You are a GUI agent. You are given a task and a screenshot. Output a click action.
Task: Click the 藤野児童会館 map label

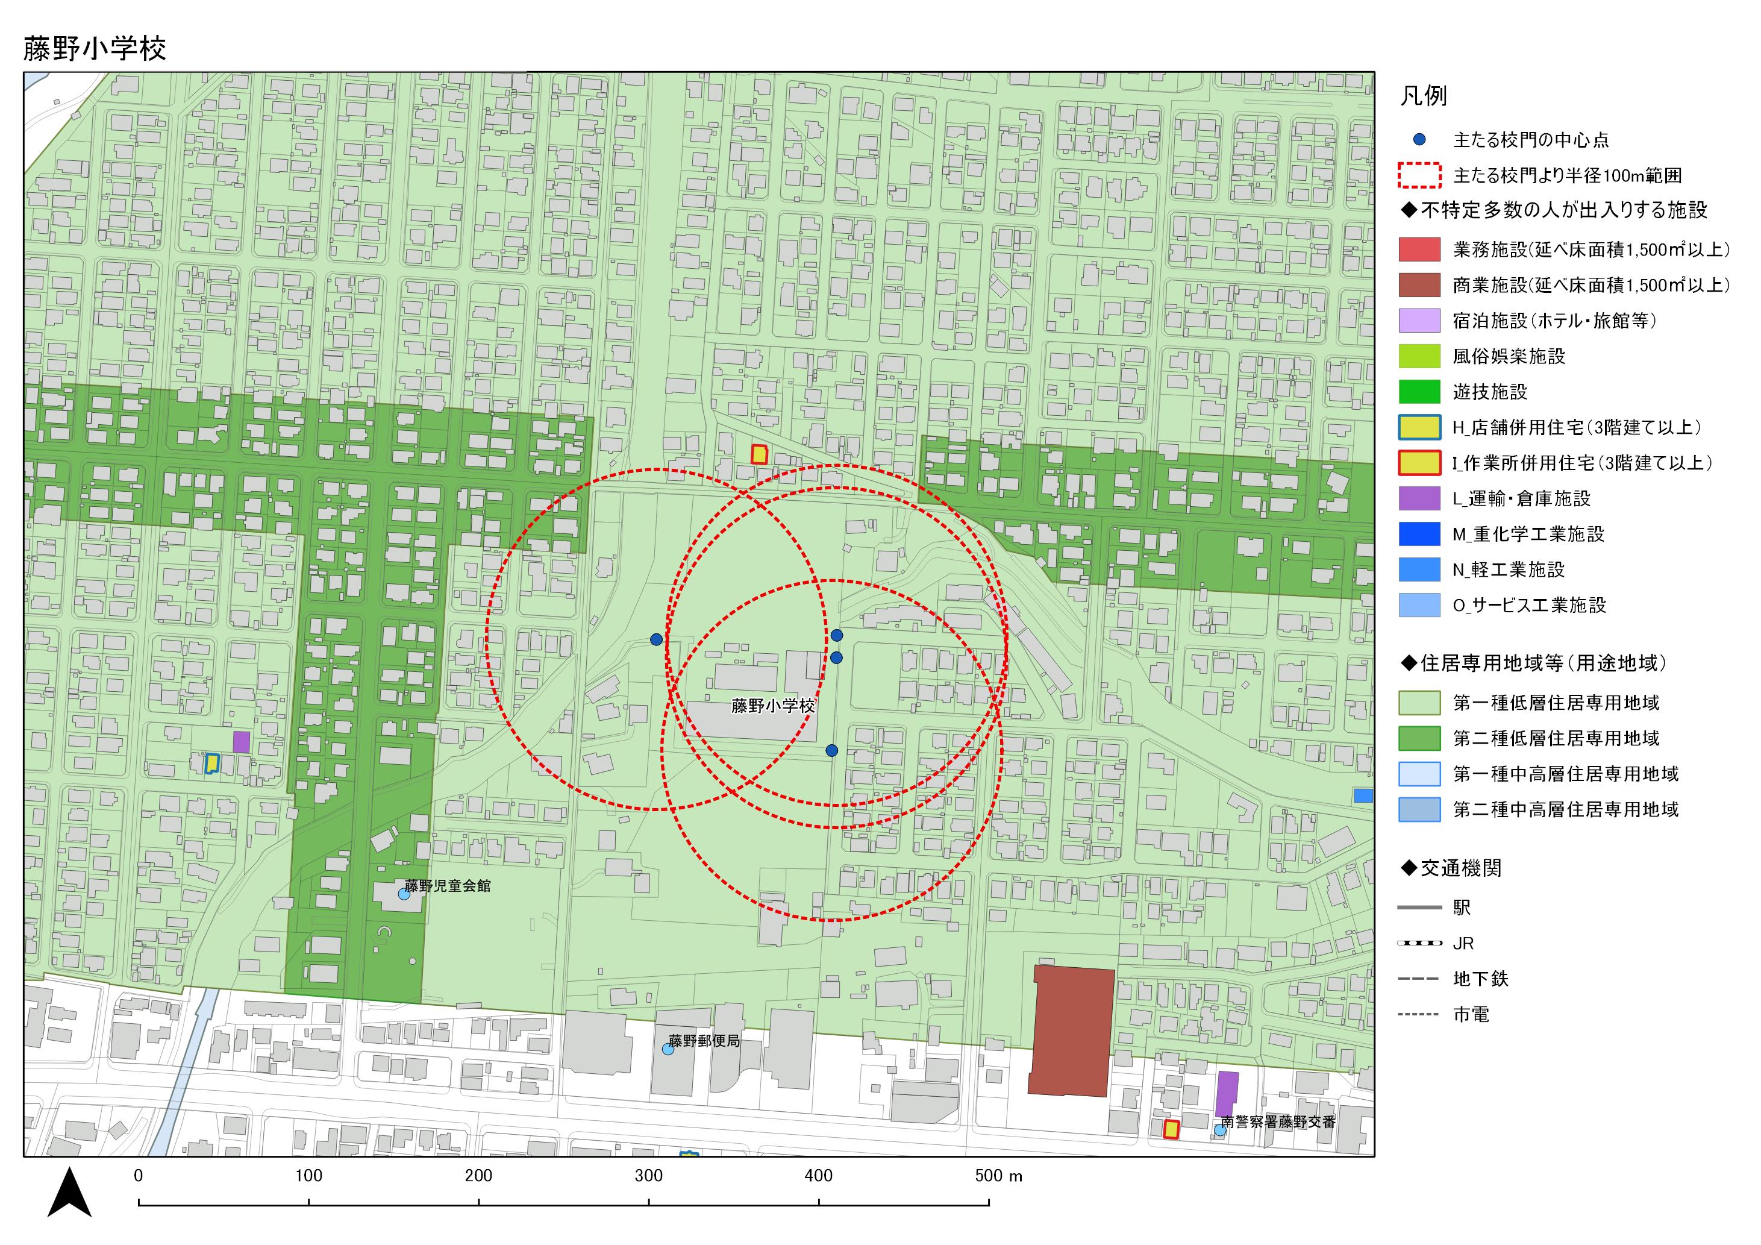pyautogui.click(x=448, y=885)
